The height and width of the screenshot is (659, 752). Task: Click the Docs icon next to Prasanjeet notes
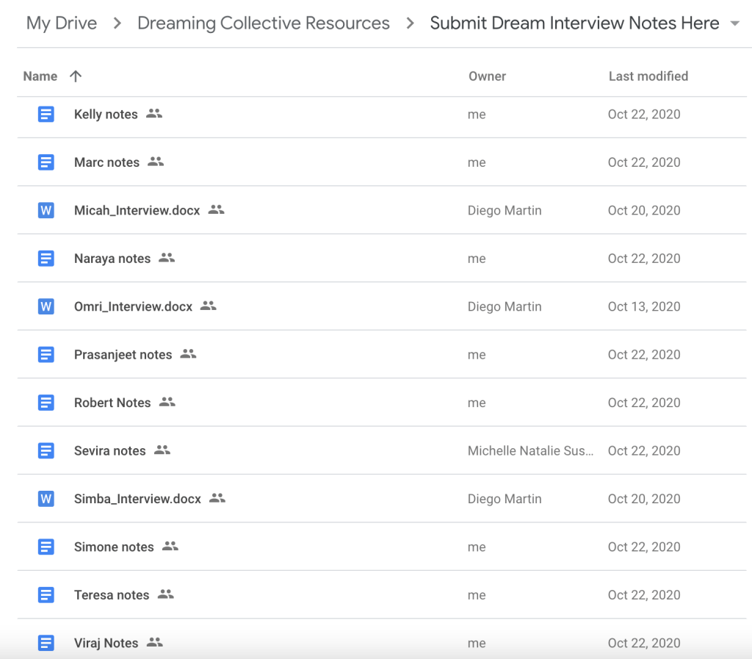point(46,355)
